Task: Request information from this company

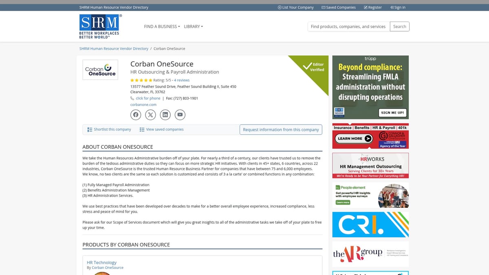Action: tap(281, 129)
